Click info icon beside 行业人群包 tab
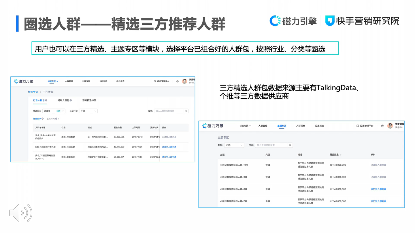The image size is (415, 233). coord(46,100)
